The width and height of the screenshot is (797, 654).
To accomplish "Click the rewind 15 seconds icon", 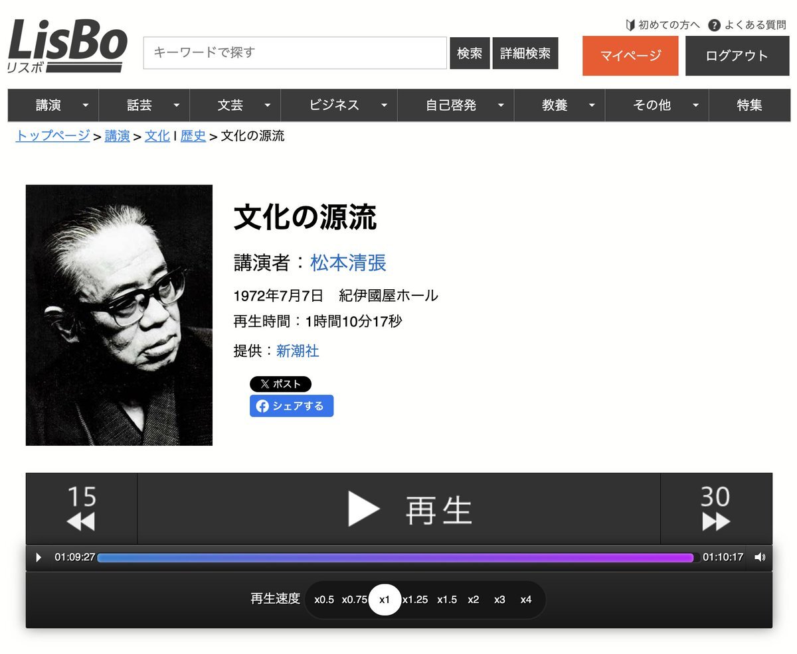I will pos(81,509).
